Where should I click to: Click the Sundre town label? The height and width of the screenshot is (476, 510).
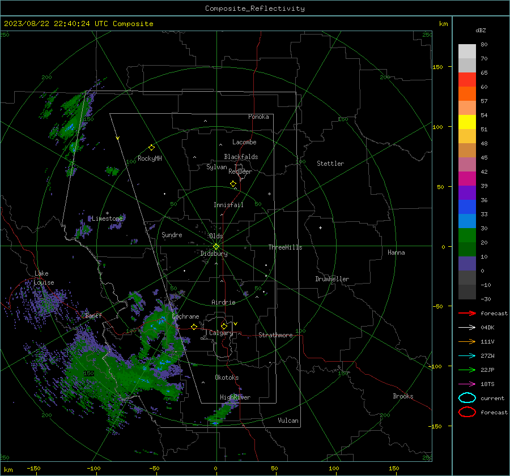(172, 235)
